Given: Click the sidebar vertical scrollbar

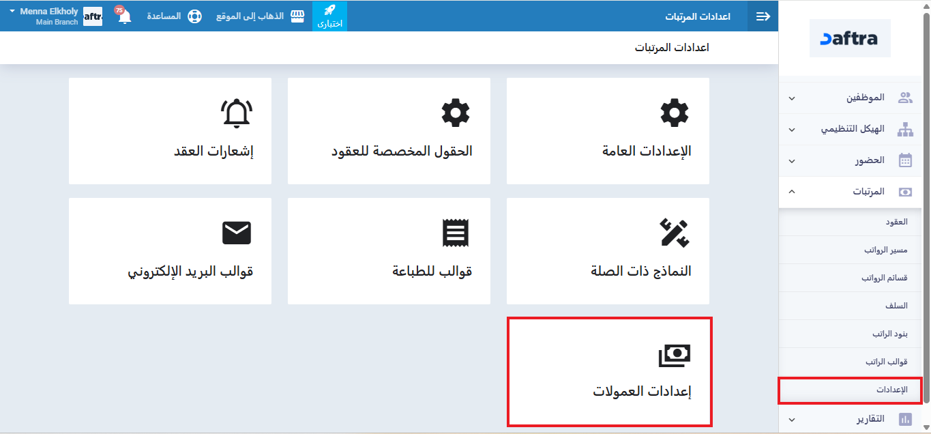Looking at the screenshot, I should click(x=926, y=205).
